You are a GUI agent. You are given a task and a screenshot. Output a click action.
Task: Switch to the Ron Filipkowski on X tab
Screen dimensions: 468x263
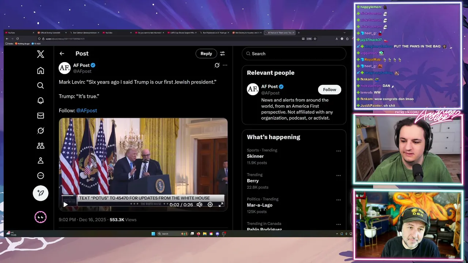point(214,33)
